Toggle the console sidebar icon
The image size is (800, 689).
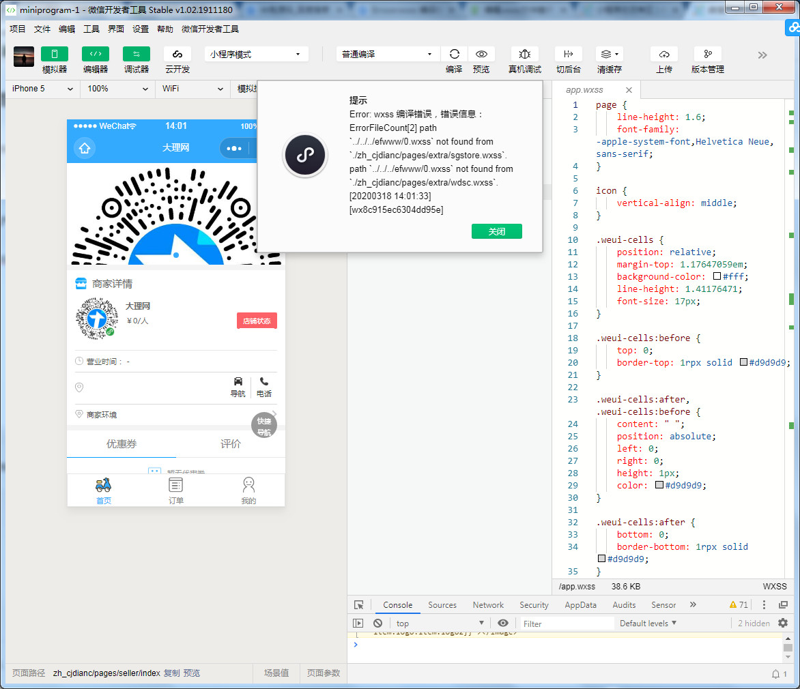click(x=358, y=624)
